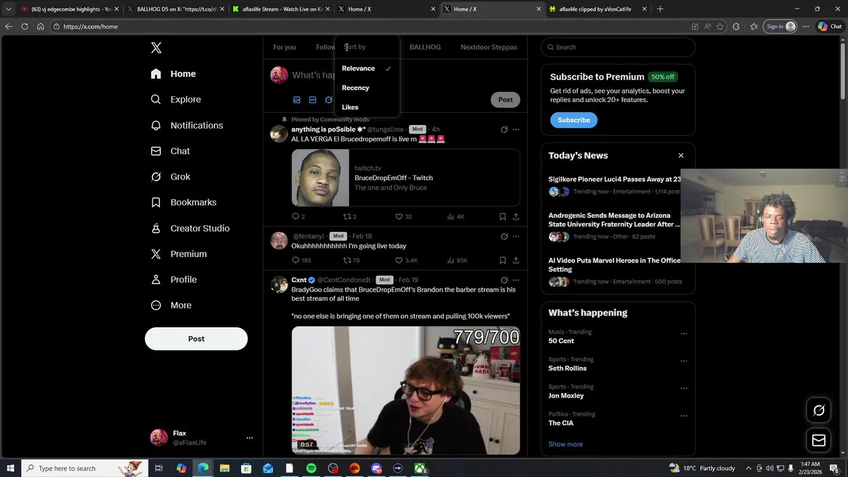
Task: Play the Cxnt post video
Action: tap(405, 391)
